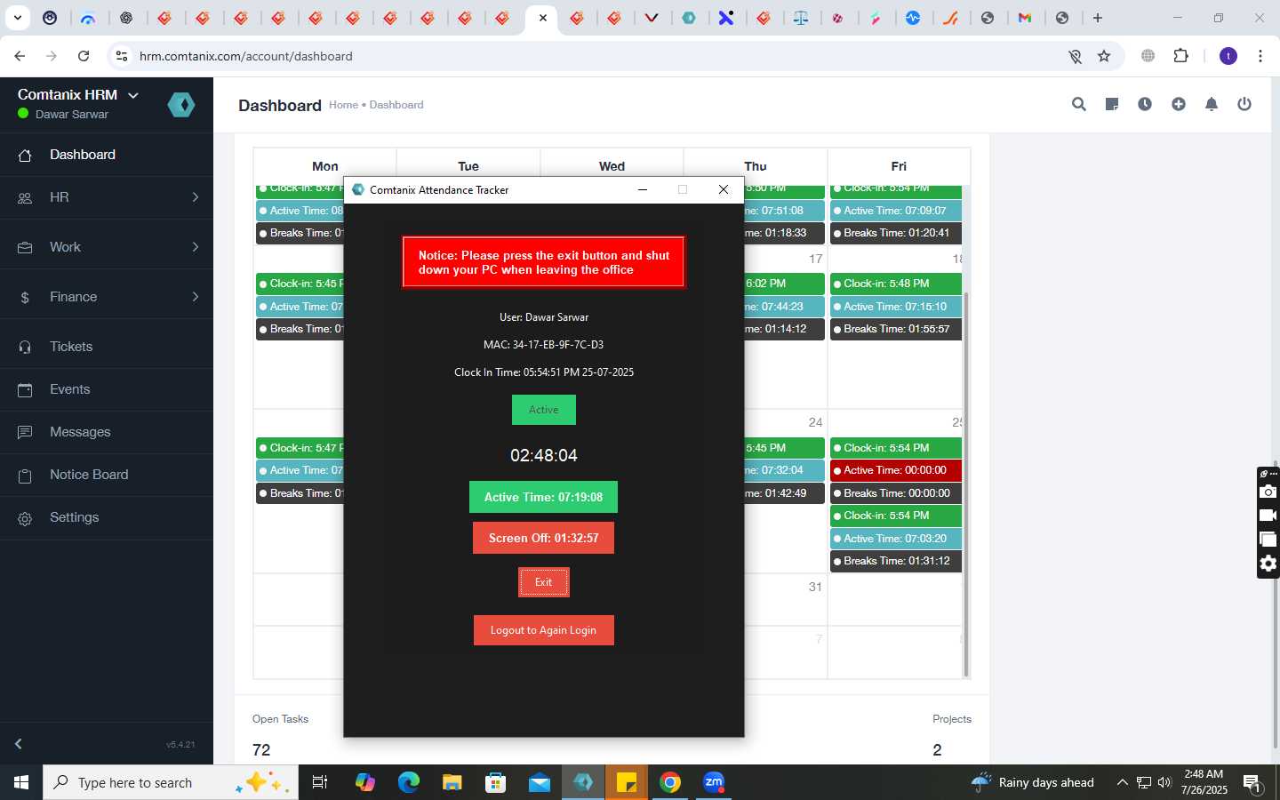Image resolution: width=1280 pixels, height=800 pixels.
Task: Open the notifications bell icon
Action: [x=1211, y=104]
